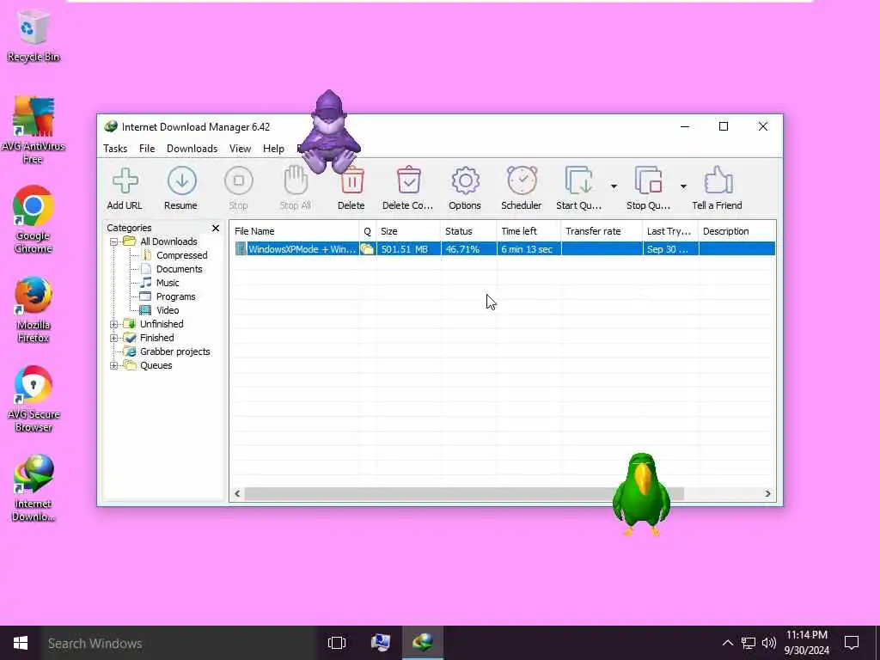Click the Stop Queue icon

tap(648, 180)
